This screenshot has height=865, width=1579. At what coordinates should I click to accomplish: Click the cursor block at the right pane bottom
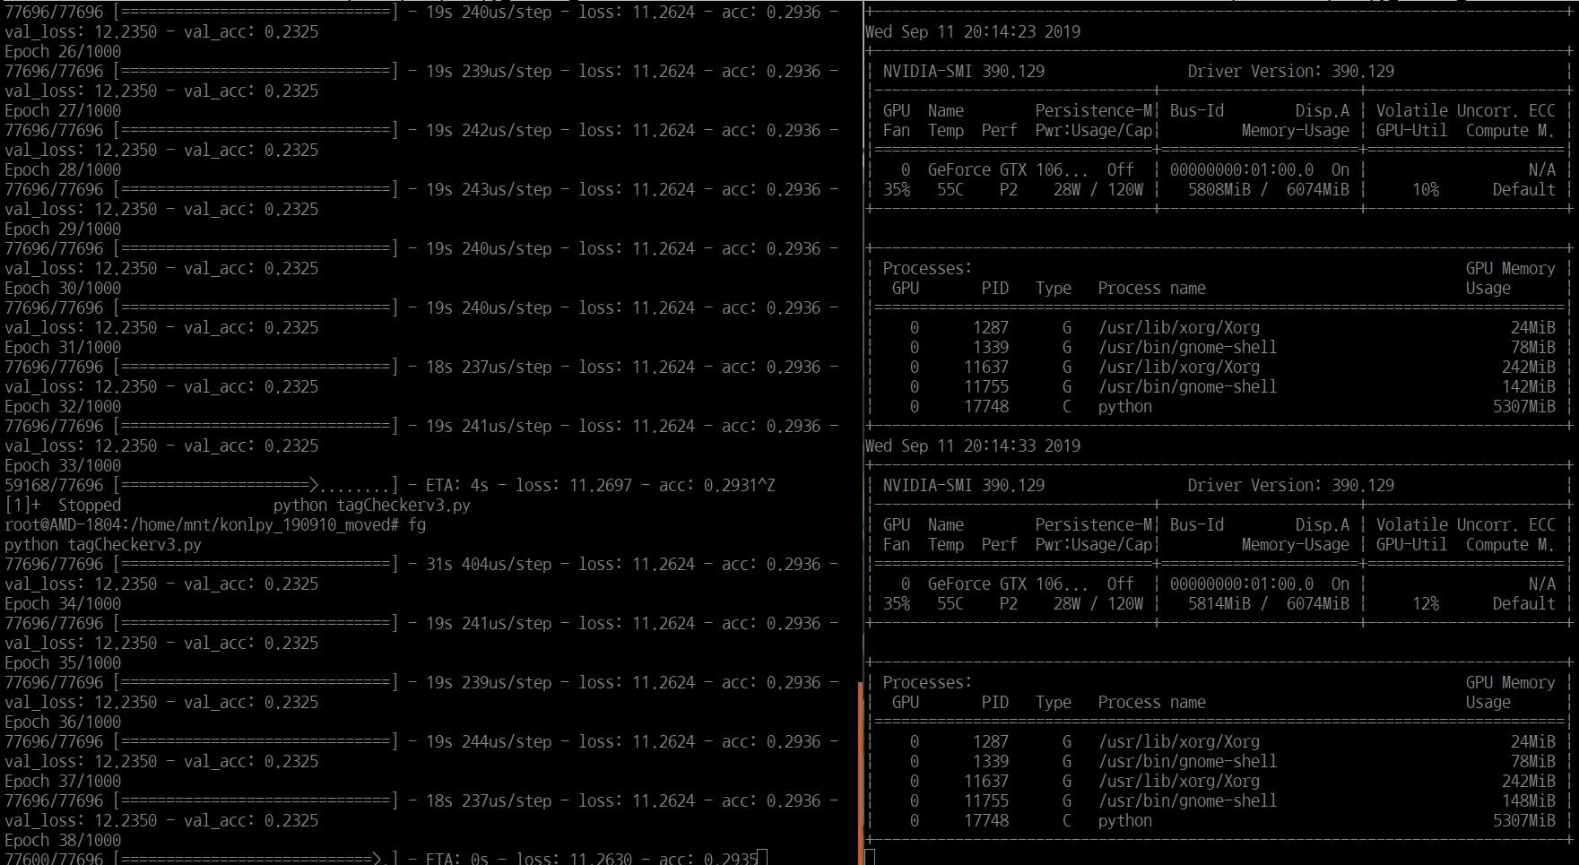point(870,857)
